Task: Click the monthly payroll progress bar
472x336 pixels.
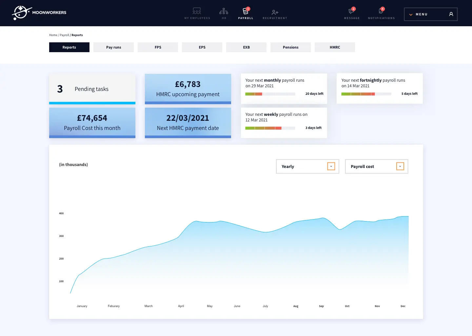Action: (270, 94)
